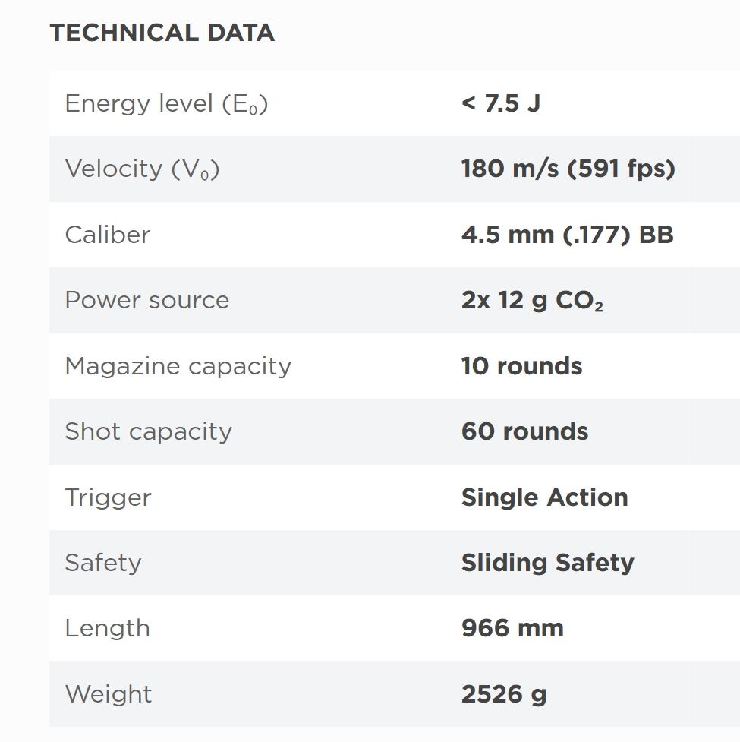The width and height of the screenshot is (740, 742).
Task: Click the Length label
Action: coord(107,628)
